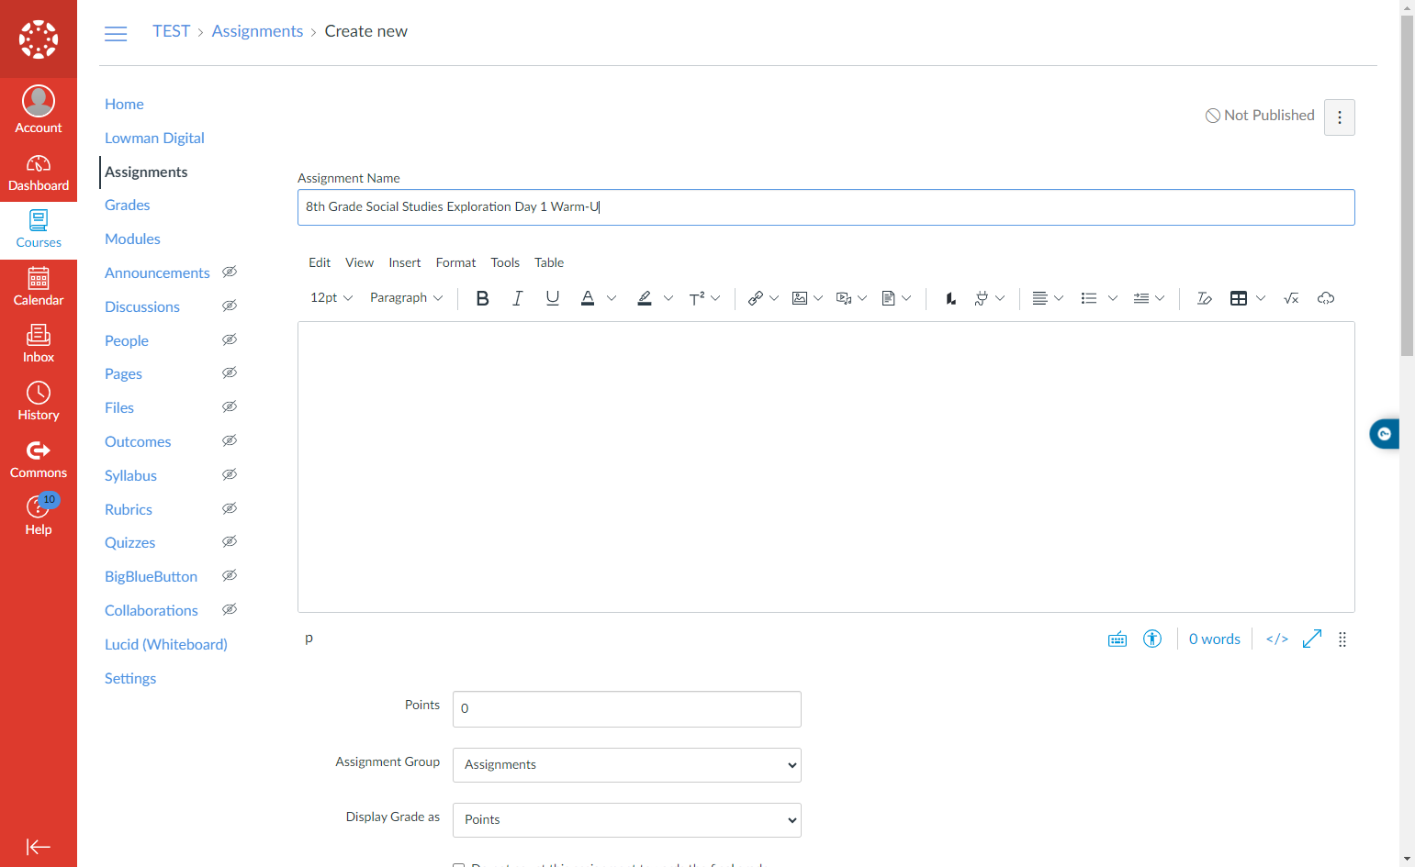This screenshot has height=867, width=1415.
Task: Toggle italic formatting in the editor toolbar
Action: 517,298
